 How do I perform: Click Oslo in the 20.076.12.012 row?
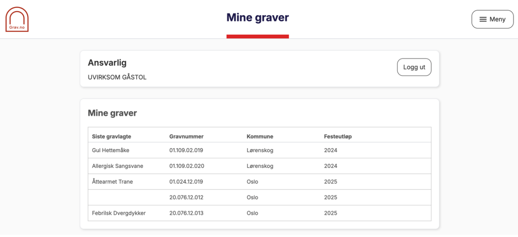tap(252, 197)
